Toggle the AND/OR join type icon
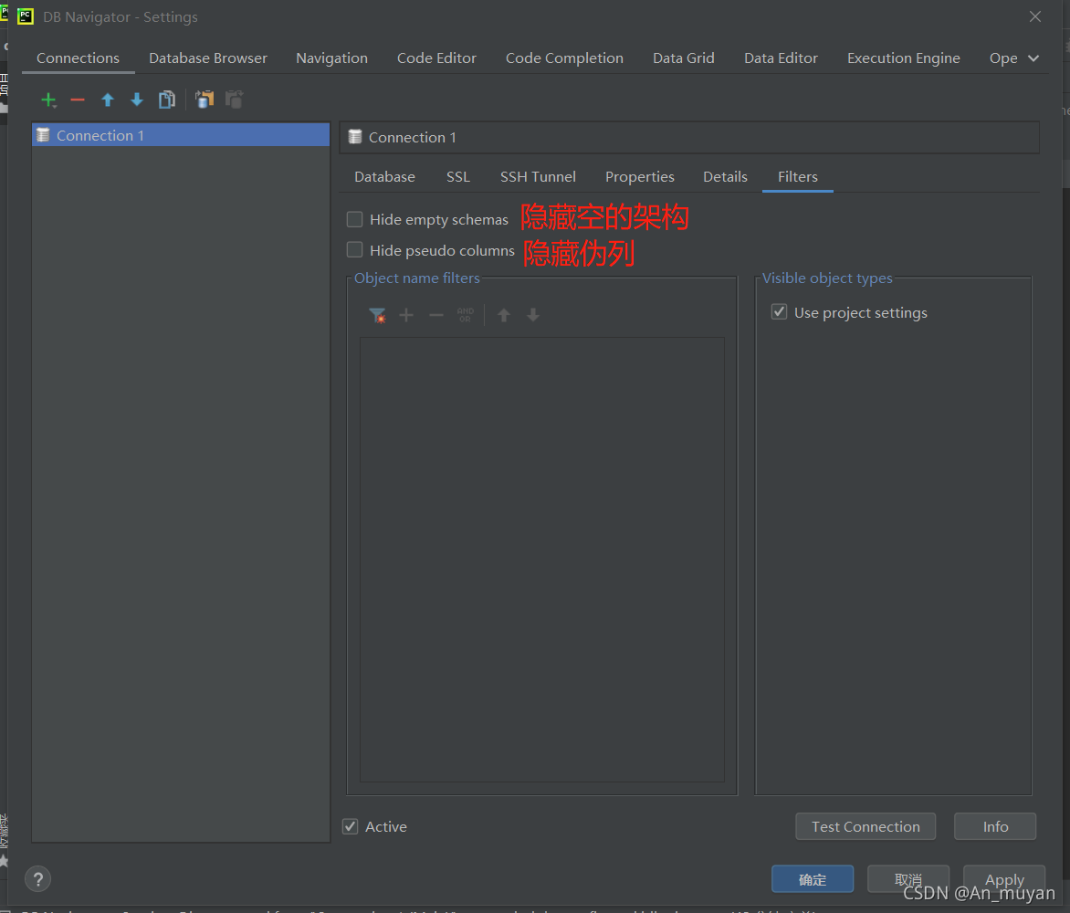1070x913 pixels. 466,315
